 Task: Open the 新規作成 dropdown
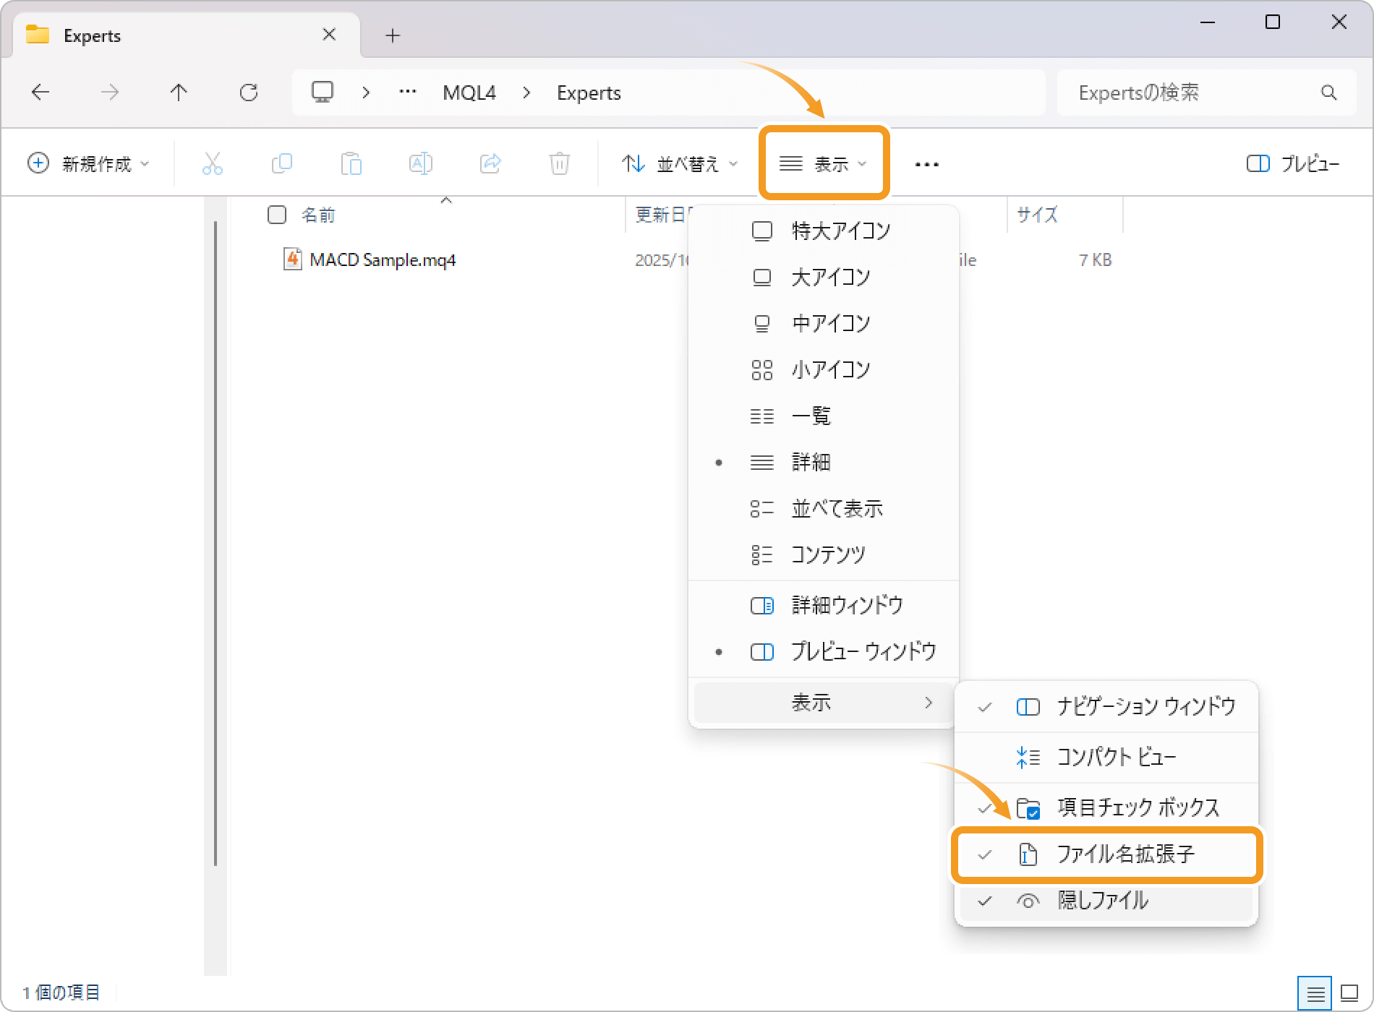point(88,164)
